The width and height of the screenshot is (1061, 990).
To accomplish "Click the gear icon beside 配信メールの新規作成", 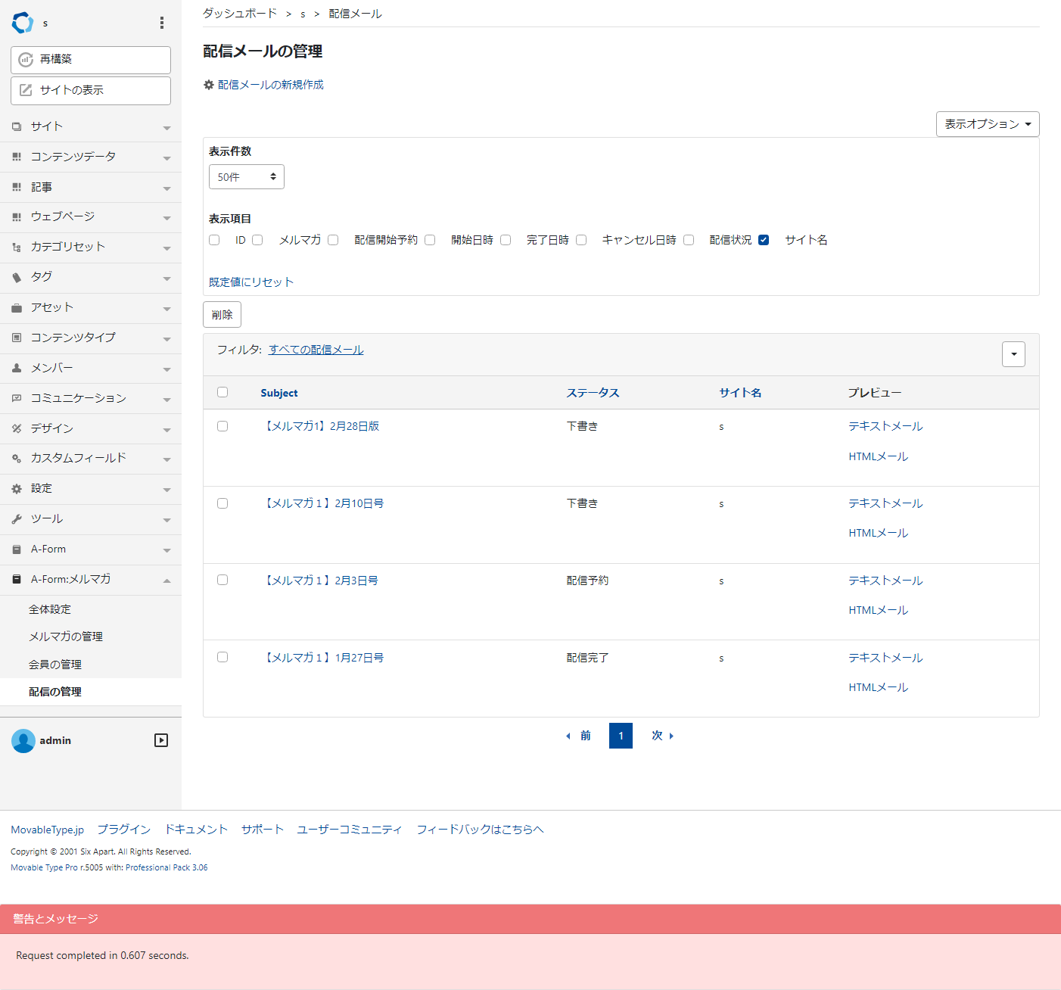I will (x=208, y=85).
